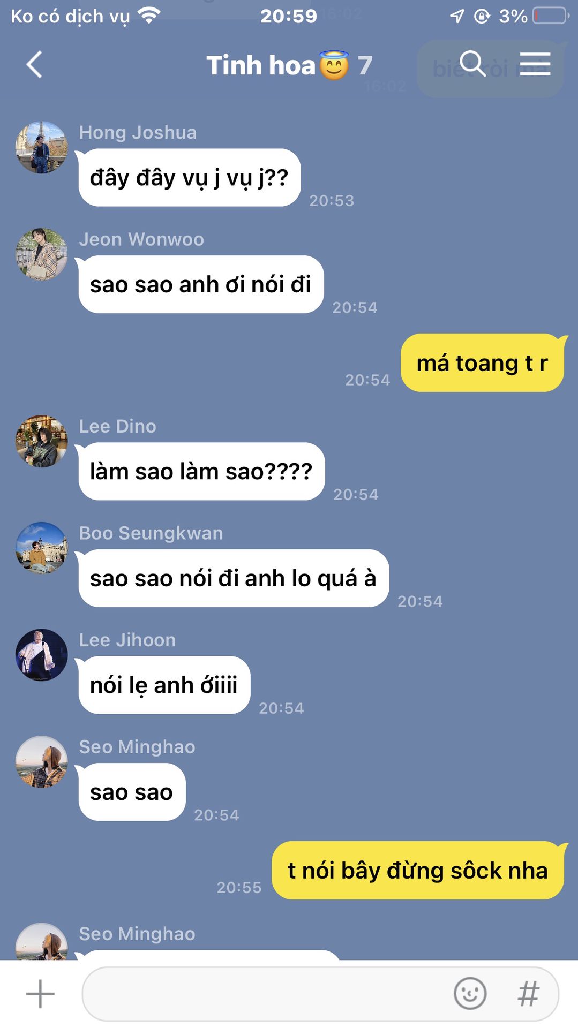Tap the group title 'Tinh hoa 7'

pos(289,65)
